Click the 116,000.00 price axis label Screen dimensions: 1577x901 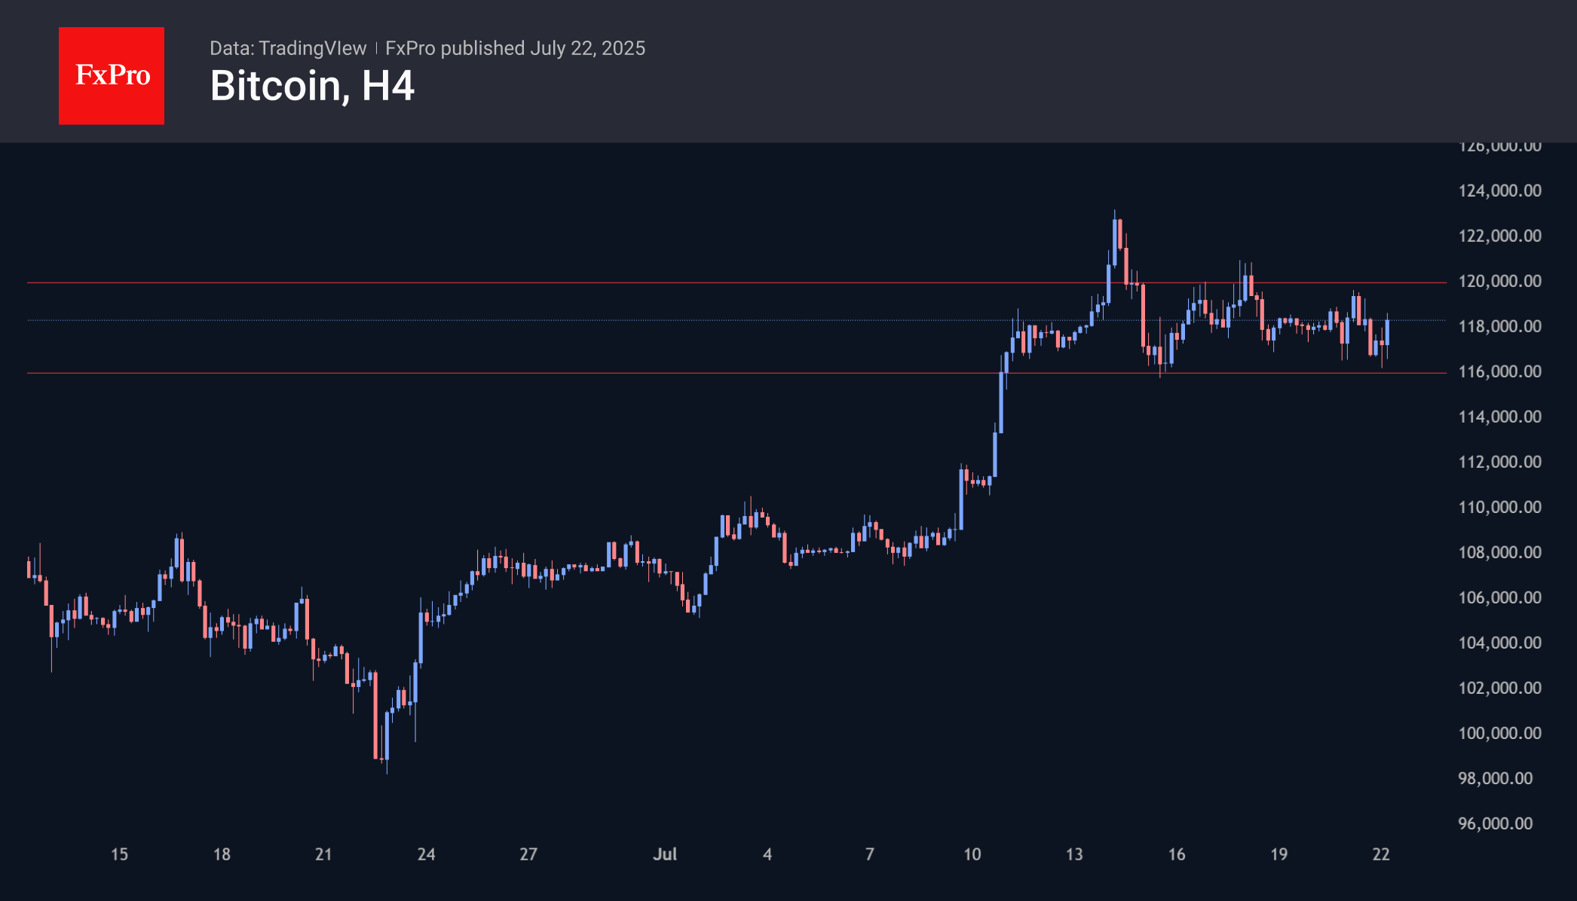[1499, 371]
